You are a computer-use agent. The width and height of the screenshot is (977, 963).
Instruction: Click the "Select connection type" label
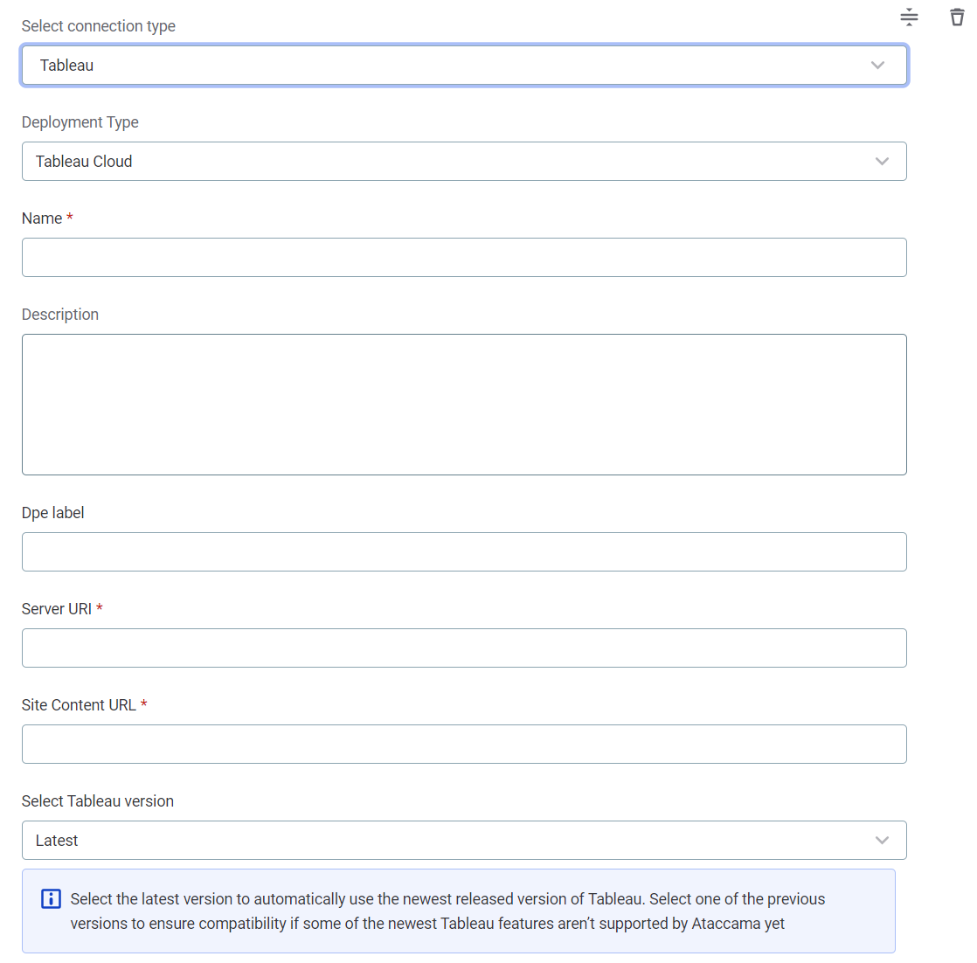[x=99, y=26]
